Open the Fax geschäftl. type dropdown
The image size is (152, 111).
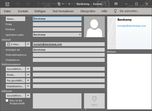(x=28, y=81)
